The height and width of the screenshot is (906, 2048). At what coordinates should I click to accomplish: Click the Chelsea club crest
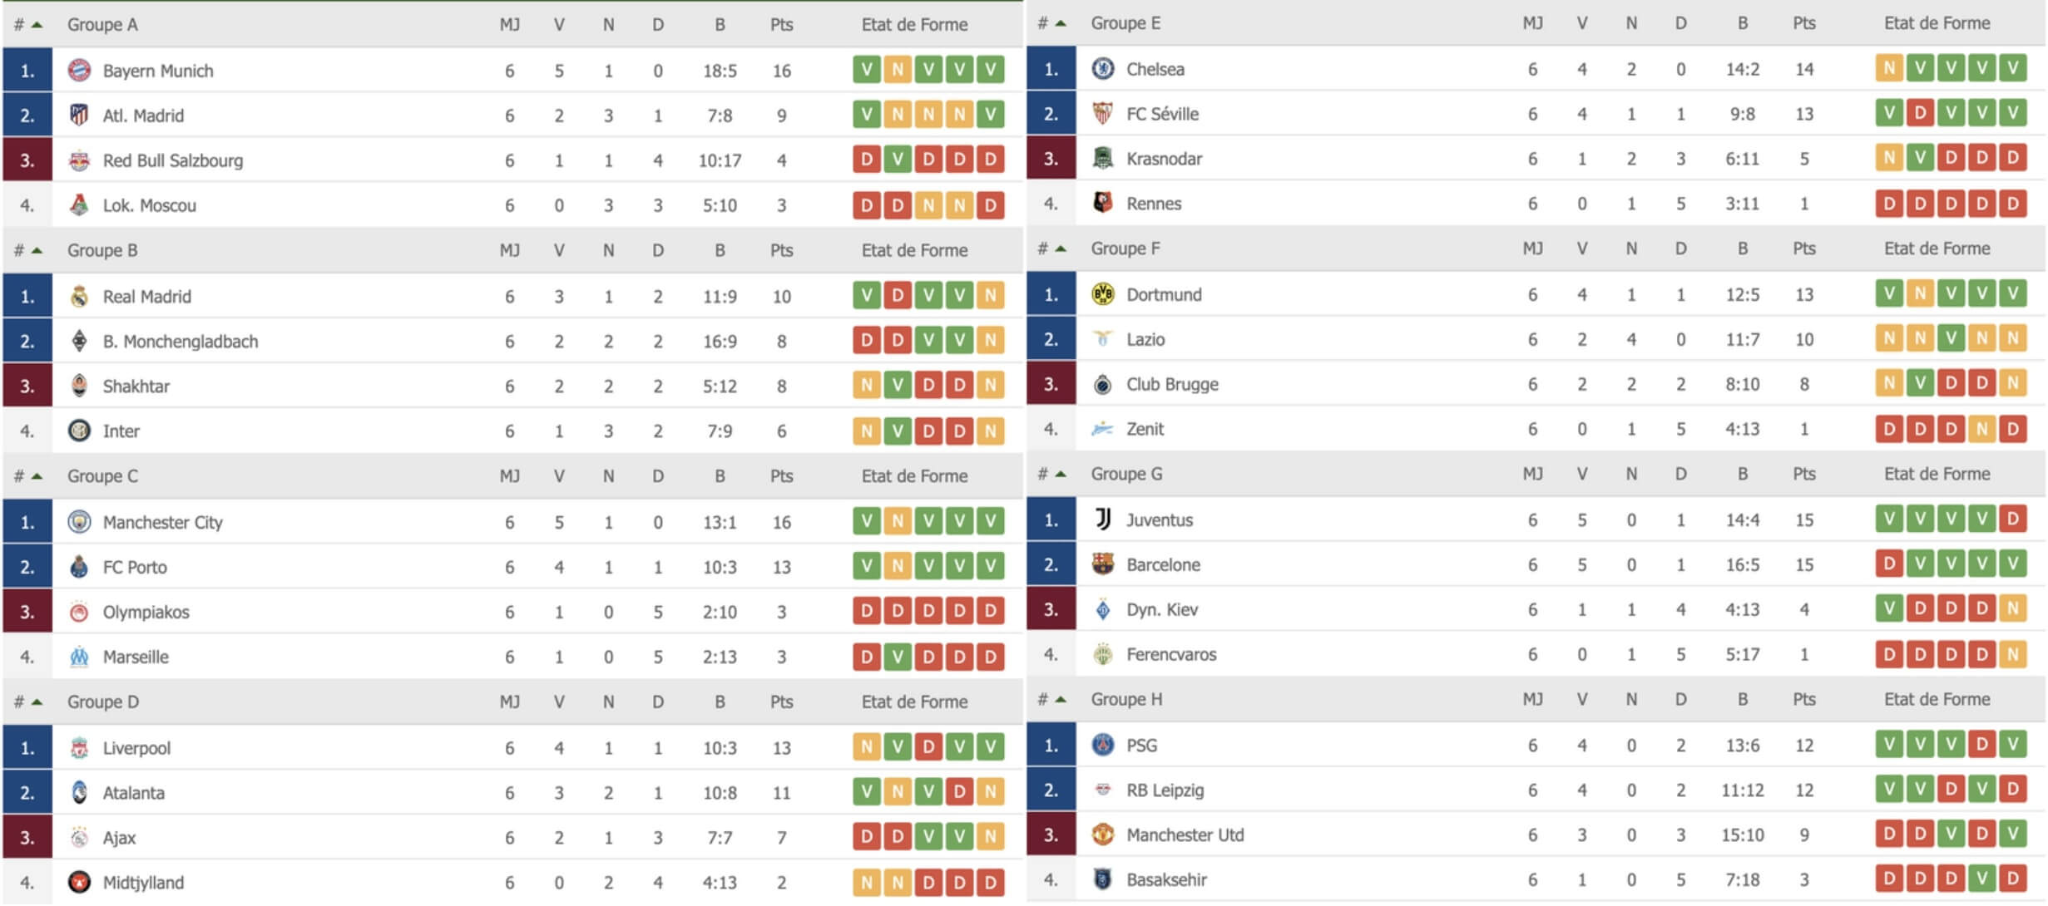pyautogui.click(x=1103, y=69)
